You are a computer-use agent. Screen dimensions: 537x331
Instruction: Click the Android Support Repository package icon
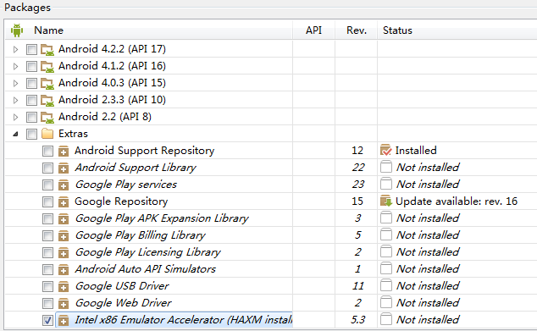click(64, 151)
